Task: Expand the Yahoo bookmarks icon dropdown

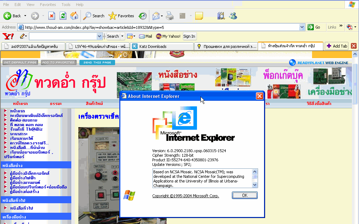Action: click(x=134, y=36)
